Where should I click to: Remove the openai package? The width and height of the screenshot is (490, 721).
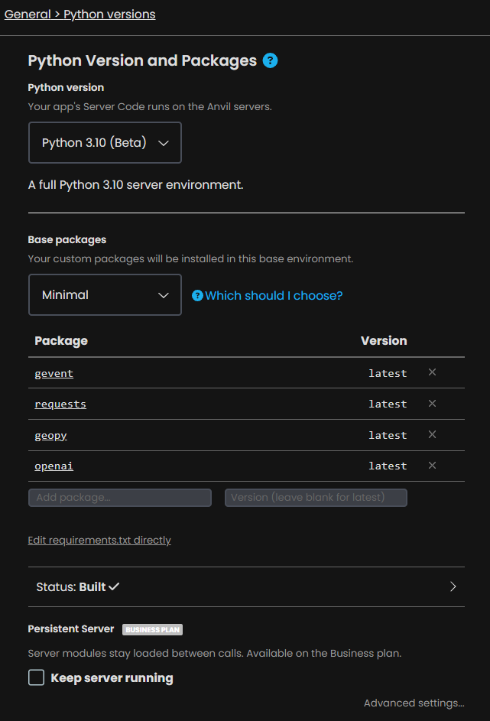pos(432,466)
